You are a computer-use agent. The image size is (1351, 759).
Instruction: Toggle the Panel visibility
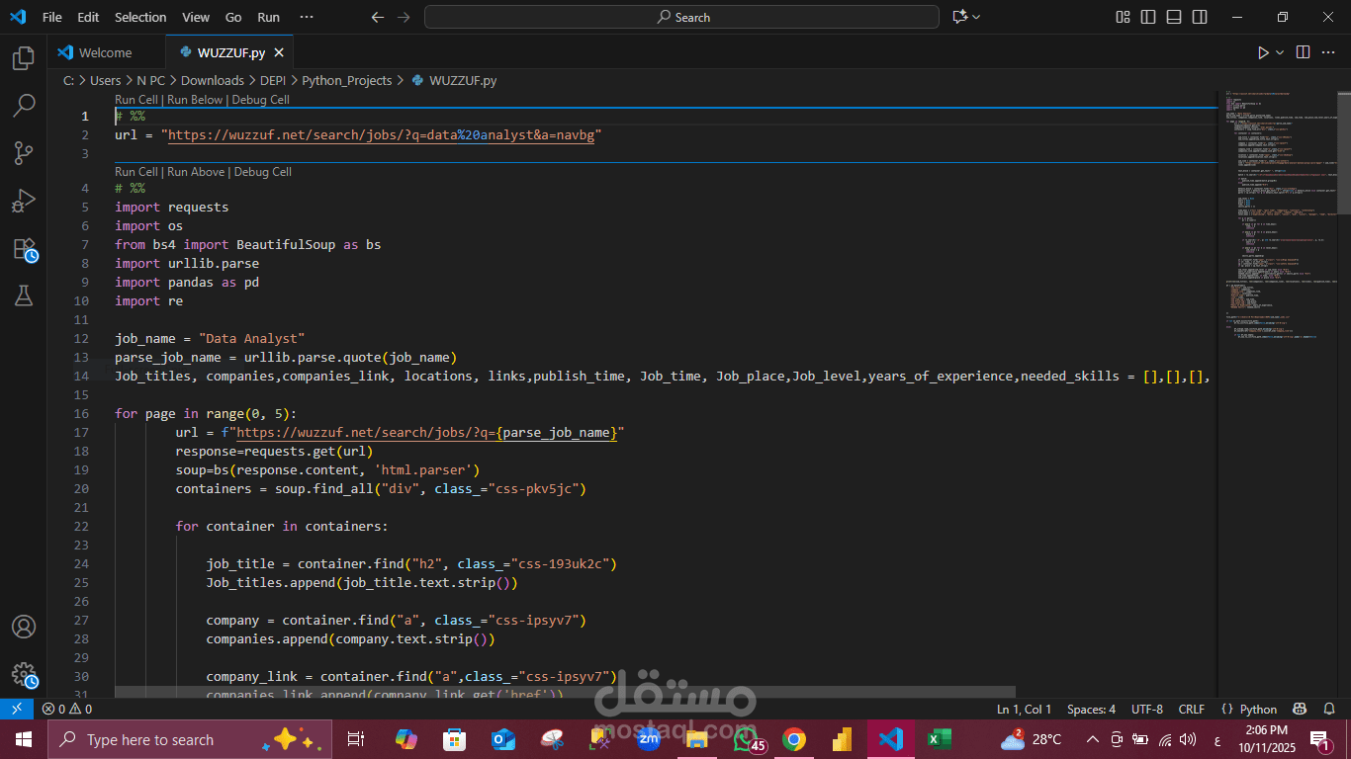point(1172,17)
